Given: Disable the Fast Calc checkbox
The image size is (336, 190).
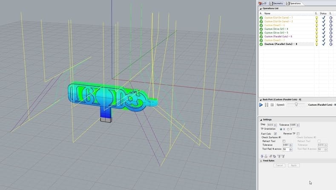Looking at the screenshot, I should pos(276,133).
